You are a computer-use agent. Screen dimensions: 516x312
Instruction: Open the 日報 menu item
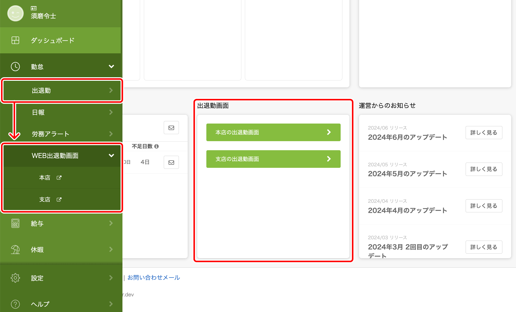(62, 112)
